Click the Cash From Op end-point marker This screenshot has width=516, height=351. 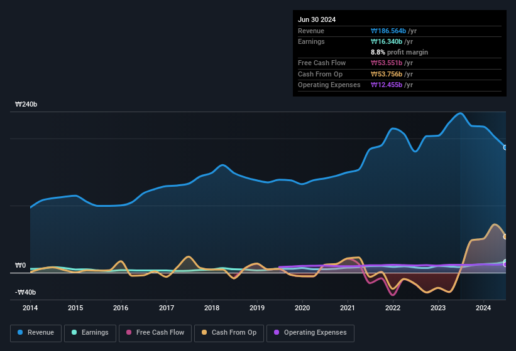505,236
